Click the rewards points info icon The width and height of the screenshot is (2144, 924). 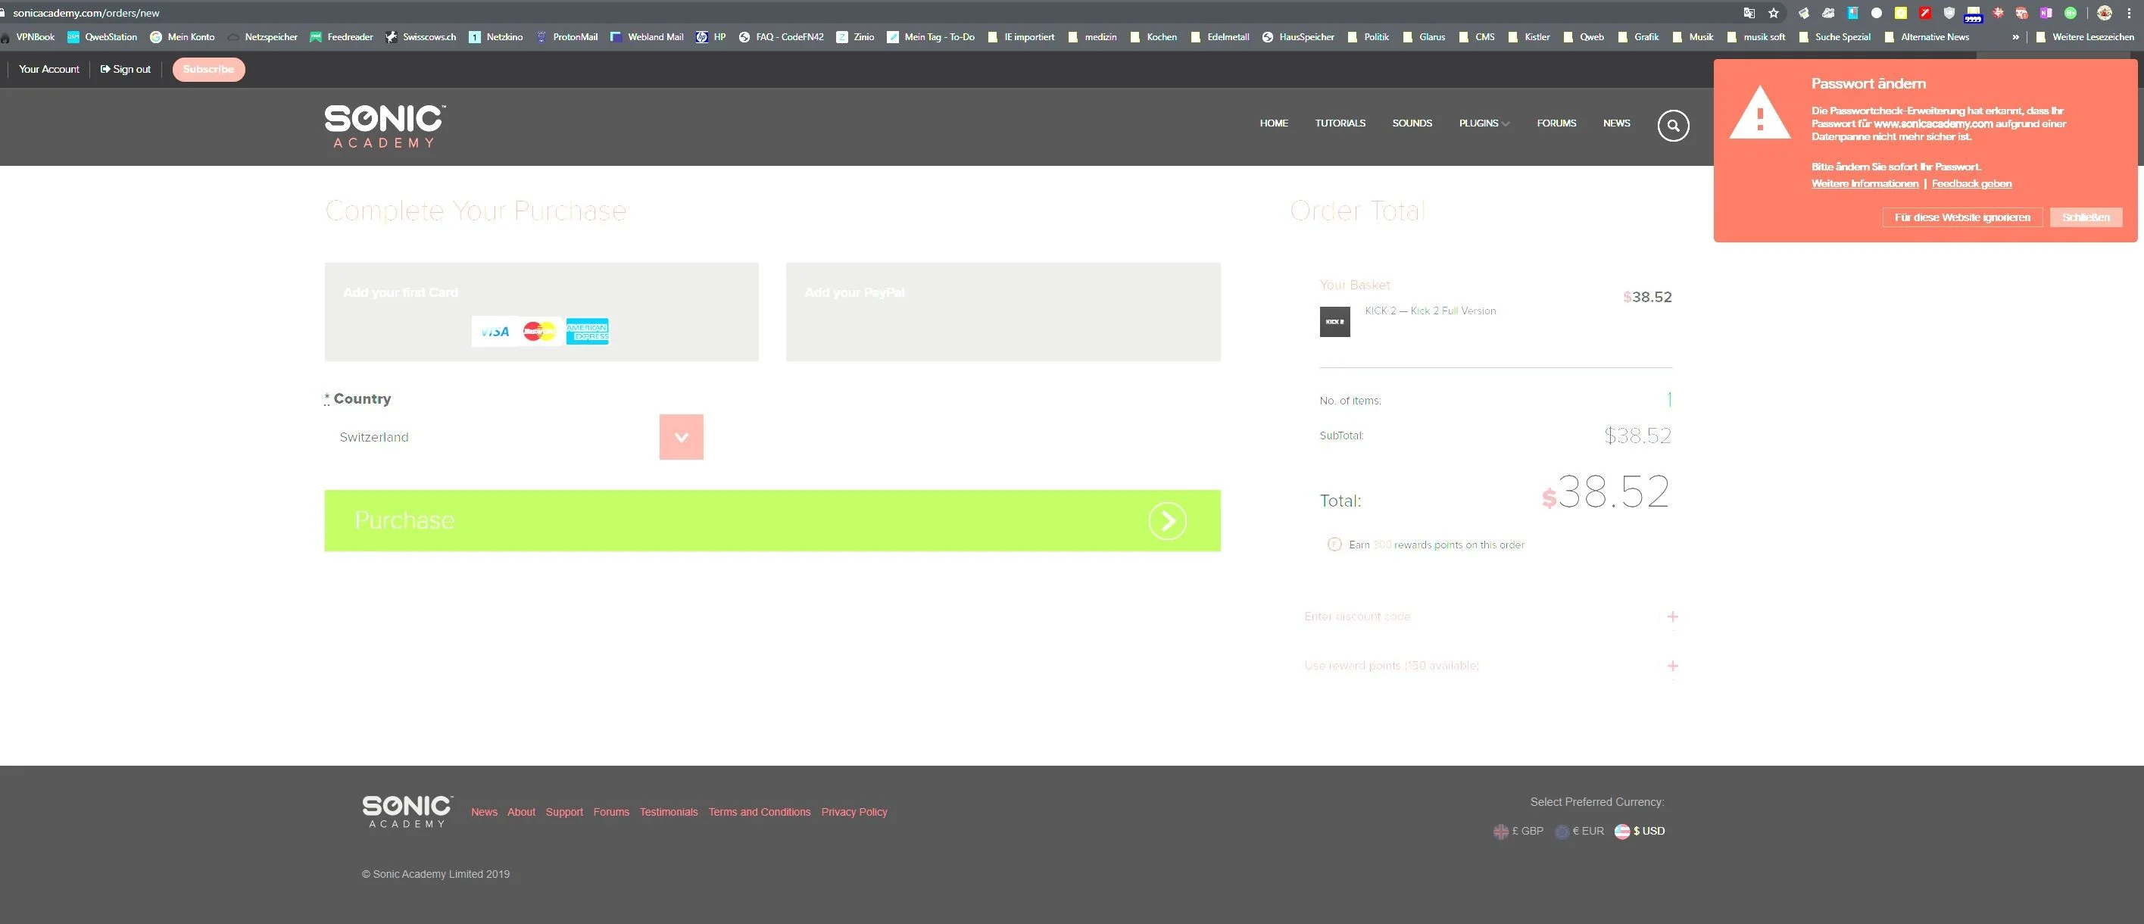coord(1334,545)
